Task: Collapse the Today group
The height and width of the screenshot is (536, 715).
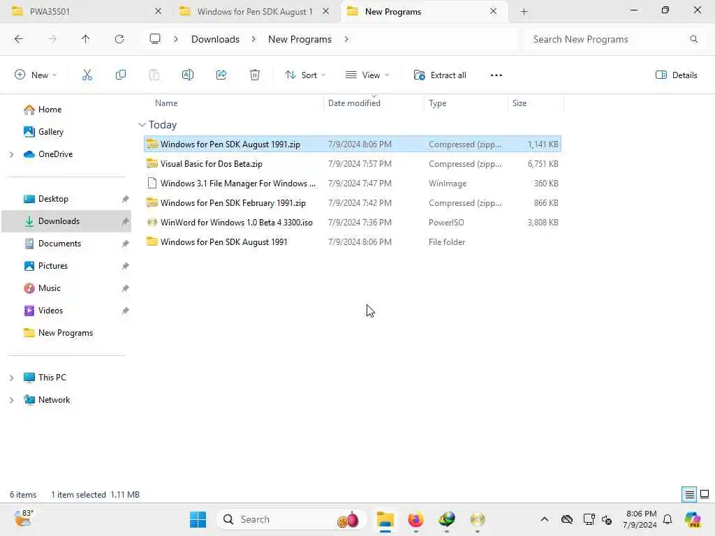Action: coord(142,125)
